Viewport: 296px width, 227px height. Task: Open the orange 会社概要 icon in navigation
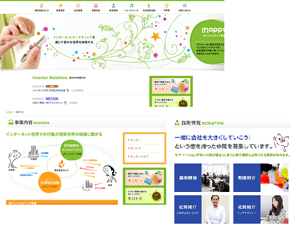pos(78,6)
